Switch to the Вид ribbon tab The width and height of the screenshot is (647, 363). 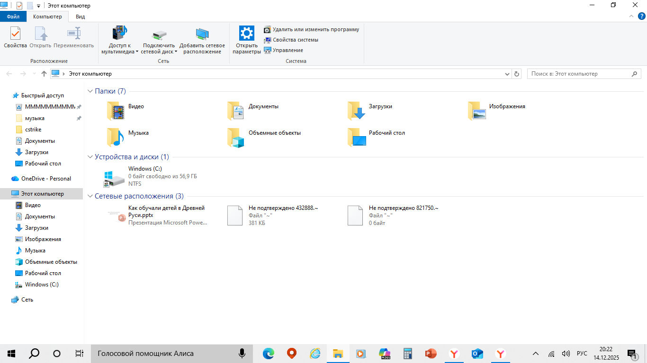pyautogui.click(x=81, y=17)
